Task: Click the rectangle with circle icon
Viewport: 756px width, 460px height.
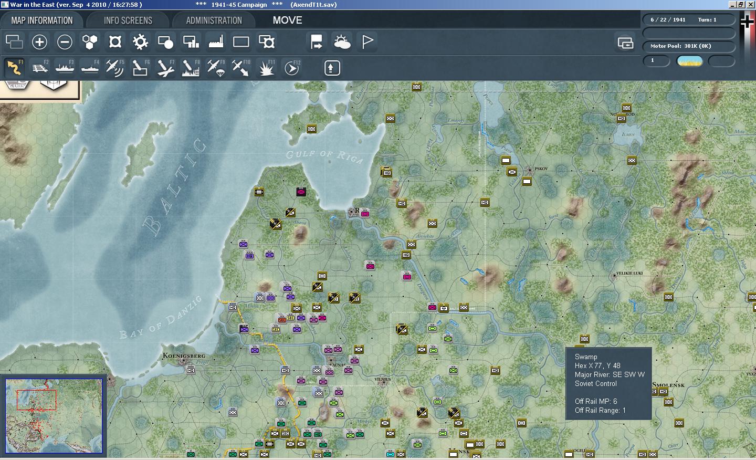Action: (x=165, y=41)
